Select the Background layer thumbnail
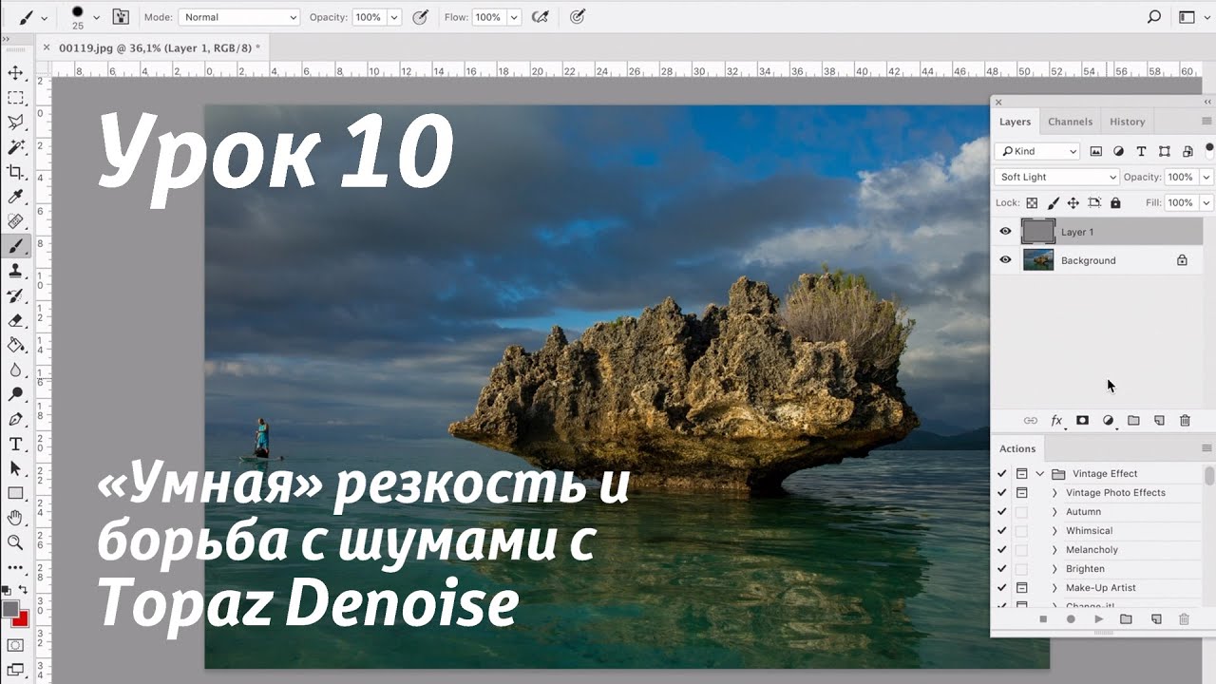This screenshot has width=1216, height=684. click(1038, 260)
